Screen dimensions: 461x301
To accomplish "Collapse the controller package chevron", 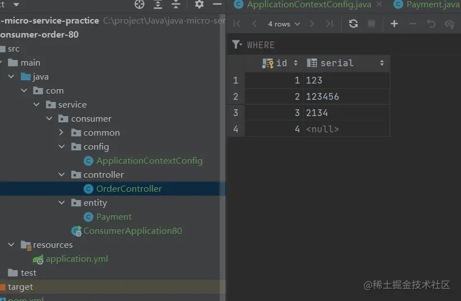I will point(62,174).
